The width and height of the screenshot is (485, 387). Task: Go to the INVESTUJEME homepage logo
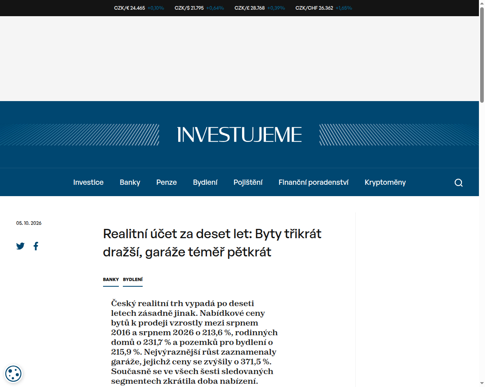tap(239, 135)
